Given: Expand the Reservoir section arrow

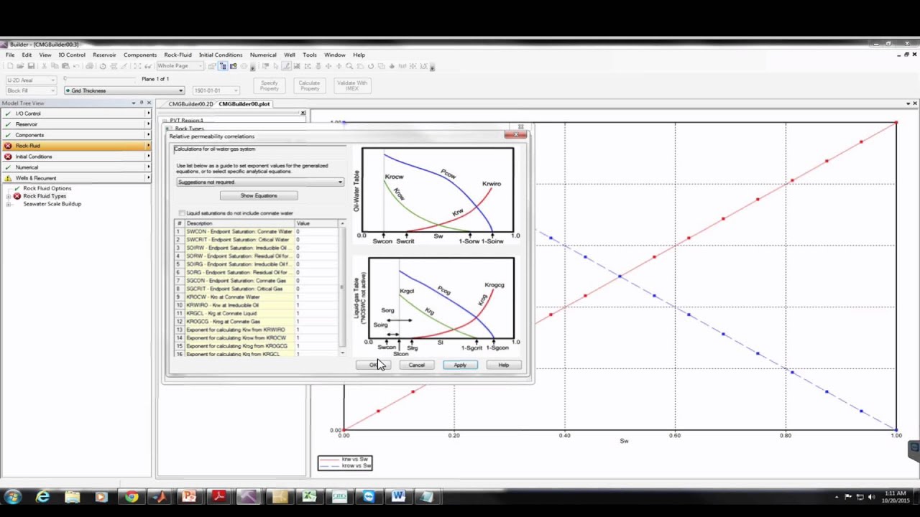Looking at the screenshot, I should [x=148, y=124].
